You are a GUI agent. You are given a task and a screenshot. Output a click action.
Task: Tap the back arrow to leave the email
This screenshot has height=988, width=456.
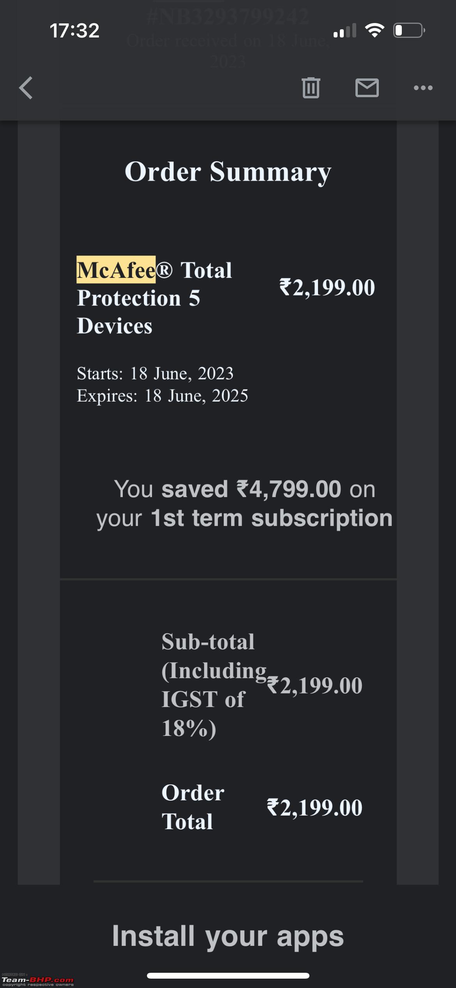pyautogui.click(x=26, y=88)
